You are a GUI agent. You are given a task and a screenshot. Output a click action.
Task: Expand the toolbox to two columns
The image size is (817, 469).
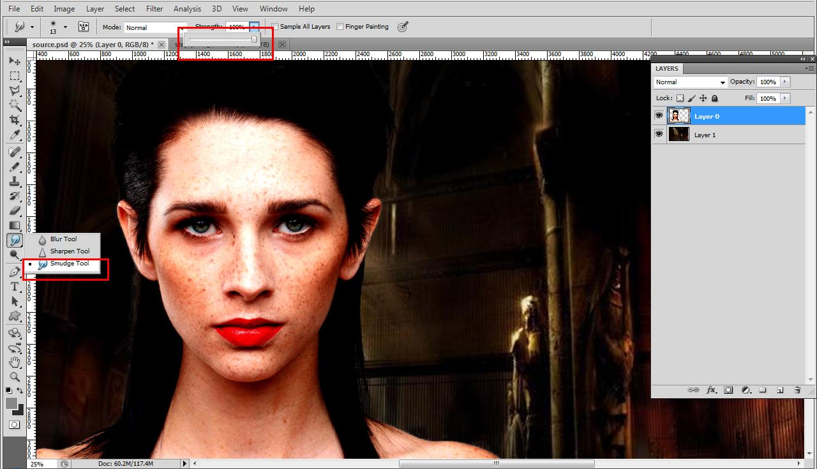tap(8, 41)
